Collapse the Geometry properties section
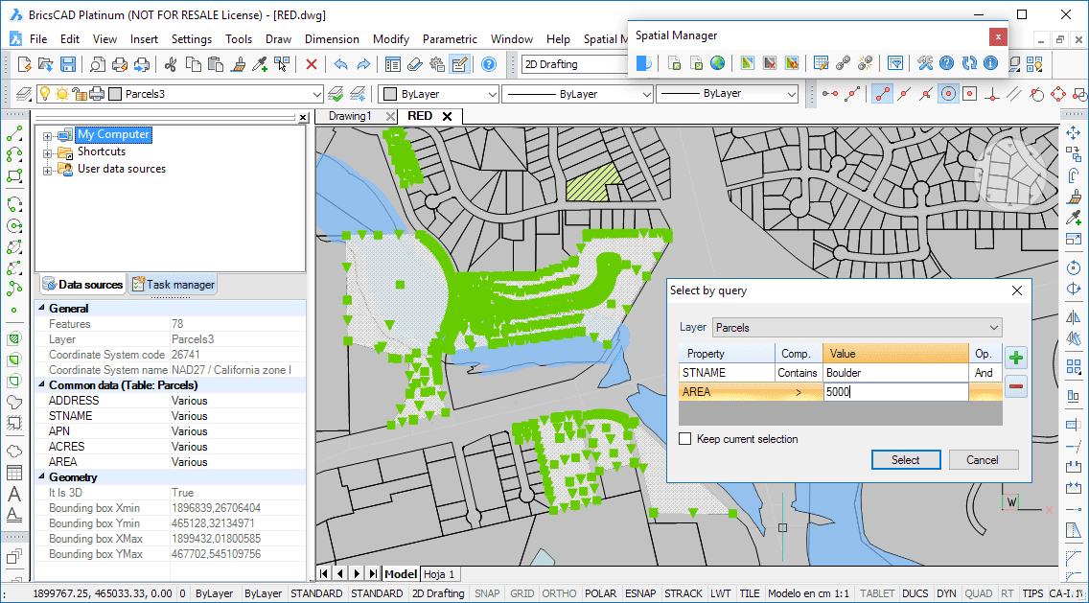Screen dimensions: 1089x603 (x=41, y=477)
